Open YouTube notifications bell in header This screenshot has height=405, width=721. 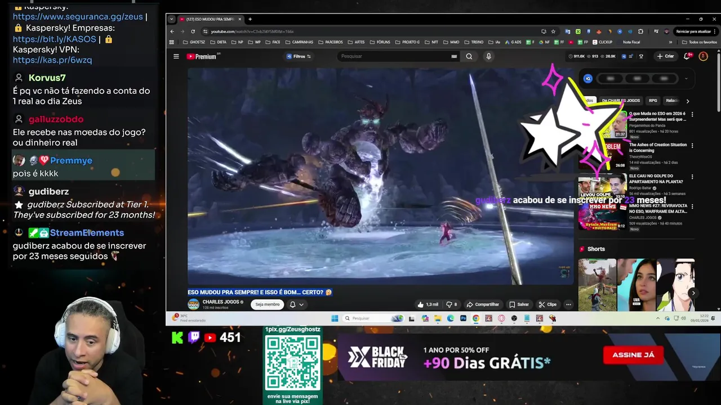click(x=687, y=56)
